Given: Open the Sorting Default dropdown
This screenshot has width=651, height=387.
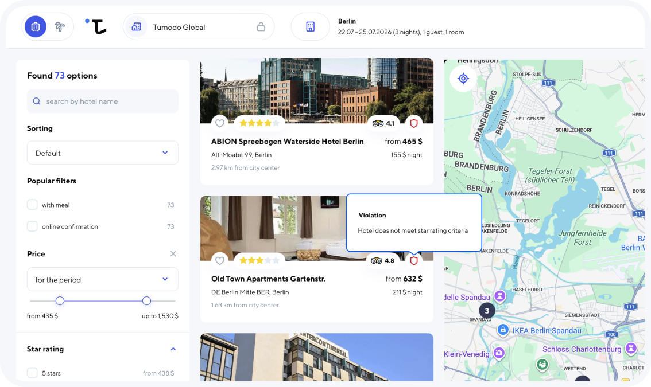Looking at the screenshot, I should point(103,153).
